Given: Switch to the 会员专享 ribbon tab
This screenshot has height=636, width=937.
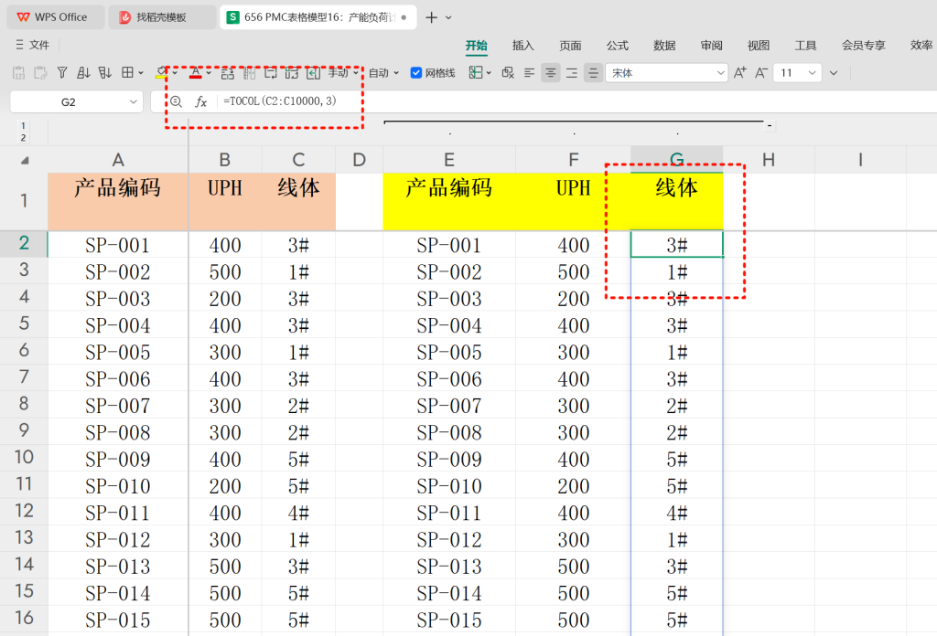Looking at the screenshot, I should [x=864, y=46].
